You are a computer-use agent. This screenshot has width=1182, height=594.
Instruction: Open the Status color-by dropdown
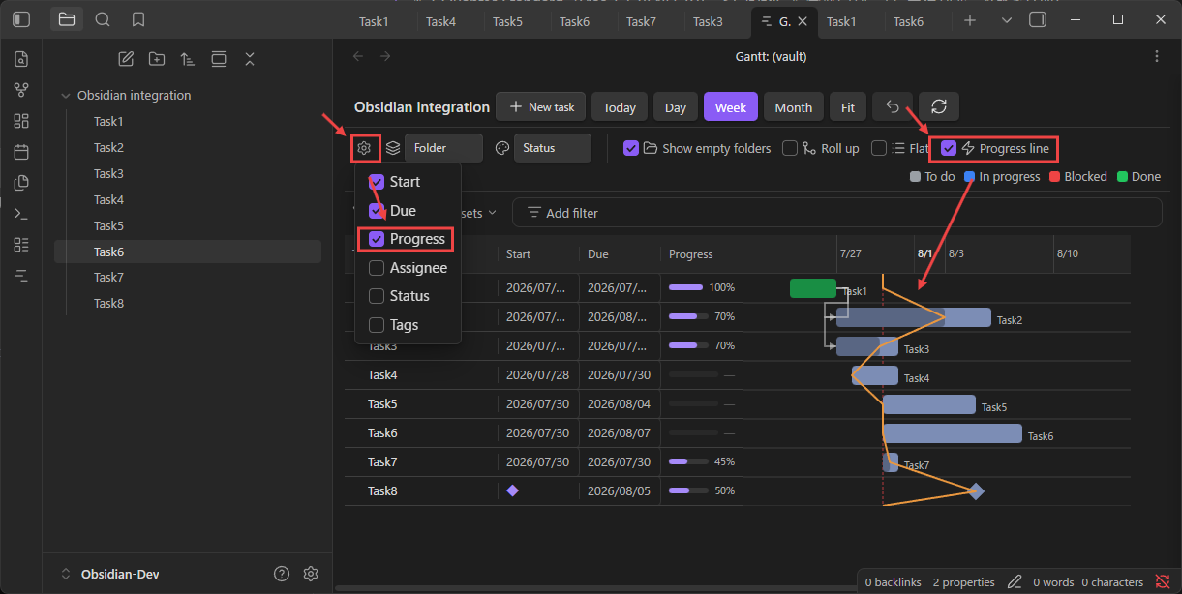click(x=552, y=148)
